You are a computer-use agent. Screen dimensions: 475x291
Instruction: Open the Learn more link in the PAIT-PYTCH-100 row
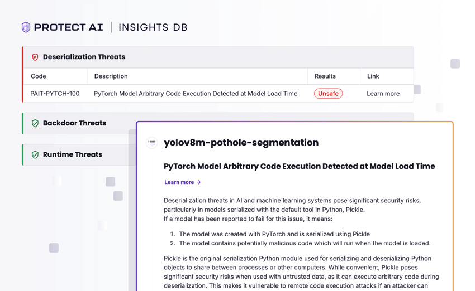click(x=383, y=94)
